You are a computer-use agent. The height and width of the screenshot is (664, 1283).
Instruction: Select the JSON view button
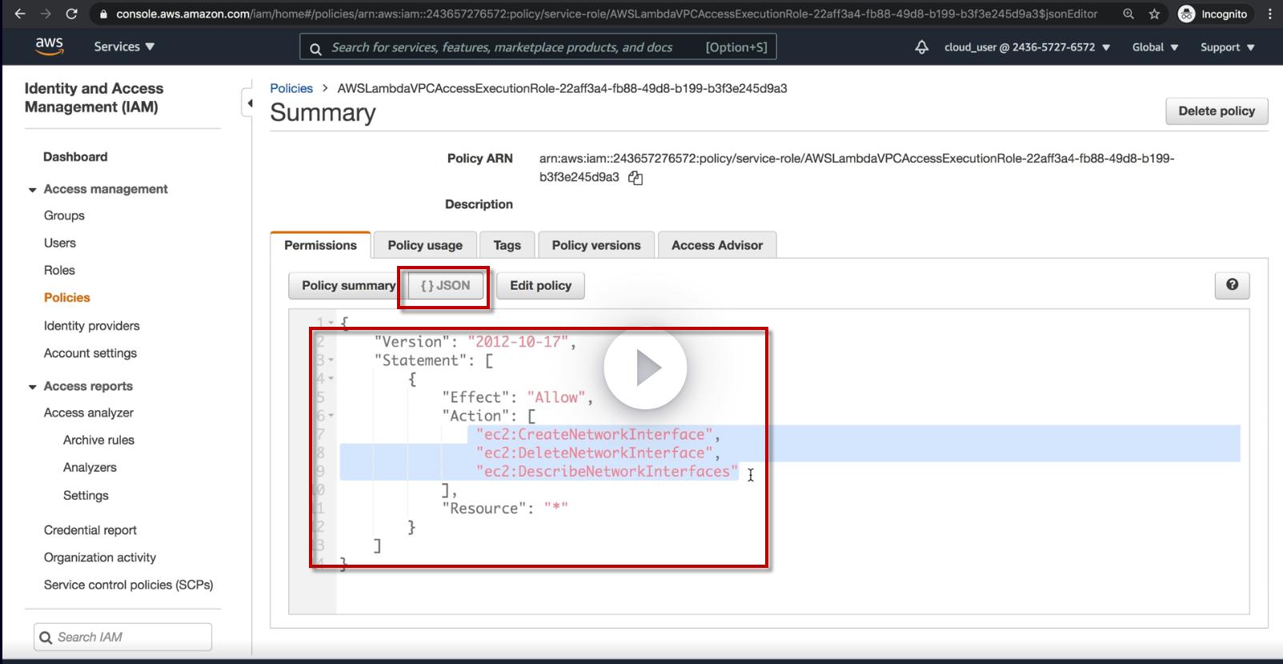pyautogui.click(x=445, y=285)
